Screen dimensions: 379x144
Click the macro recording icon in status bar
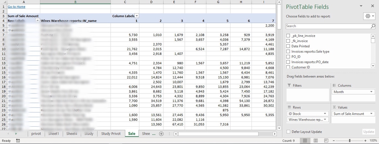[18, 140]
